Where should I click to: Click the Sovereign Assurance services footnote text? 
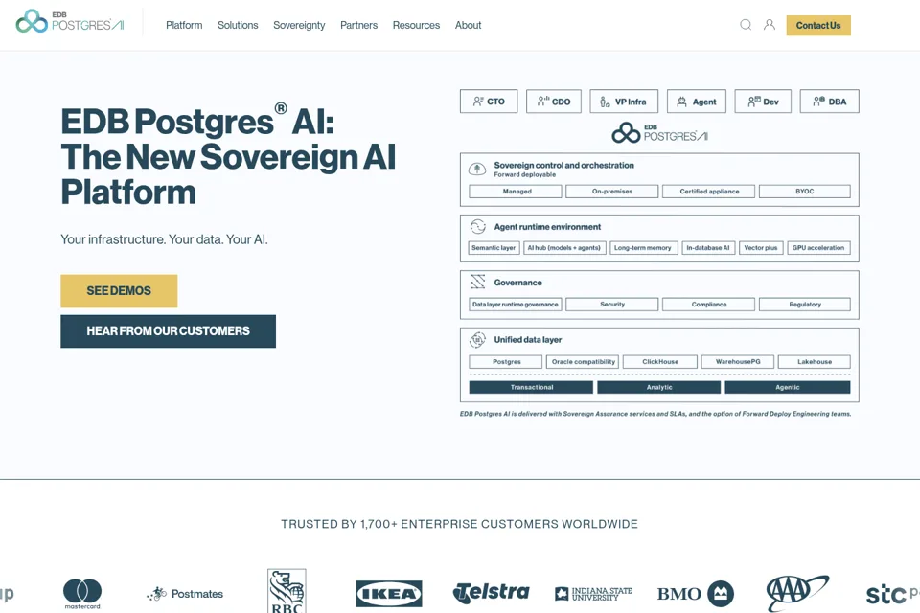pyautogui.click(x=655, y=414)
